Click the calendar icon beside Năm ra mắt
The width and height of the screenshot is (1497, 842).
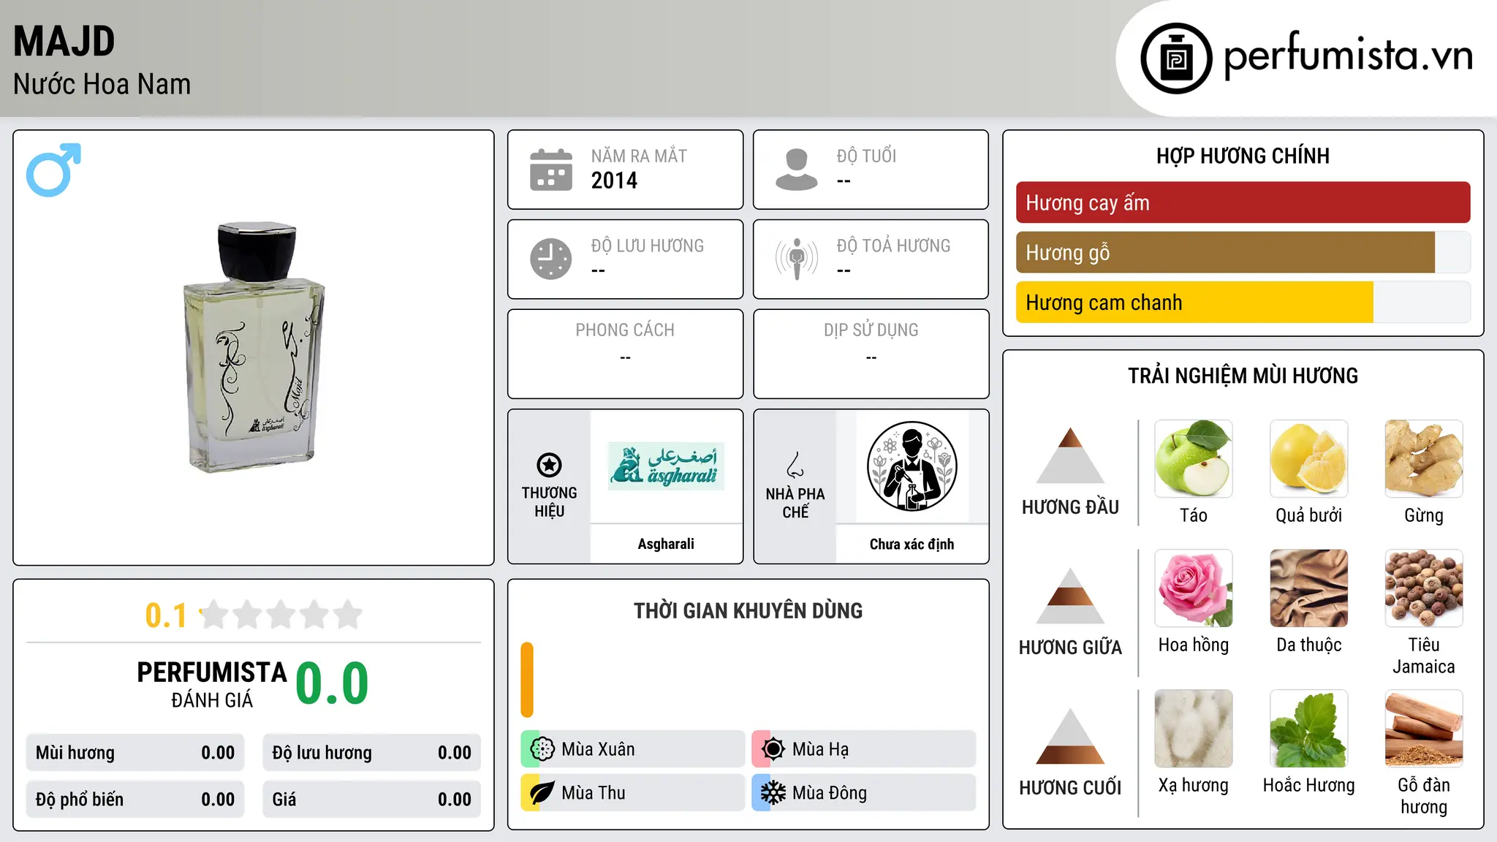click(551, 170)
